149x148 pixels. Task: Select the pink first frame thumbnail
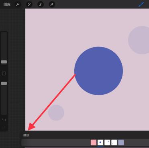(x=94, y=142)
